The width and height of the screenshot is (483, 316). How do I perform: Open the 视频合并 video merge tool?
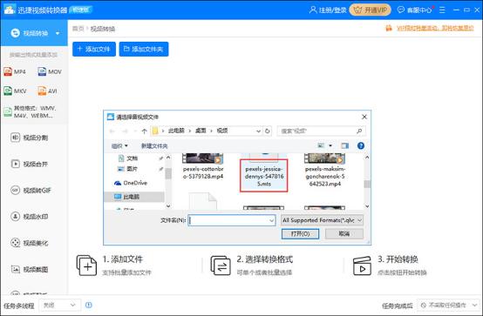click(x=30, y=164)
